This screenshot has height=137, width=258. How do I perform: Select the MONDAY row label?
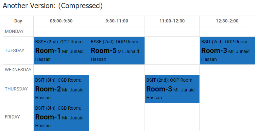[14, 31]
